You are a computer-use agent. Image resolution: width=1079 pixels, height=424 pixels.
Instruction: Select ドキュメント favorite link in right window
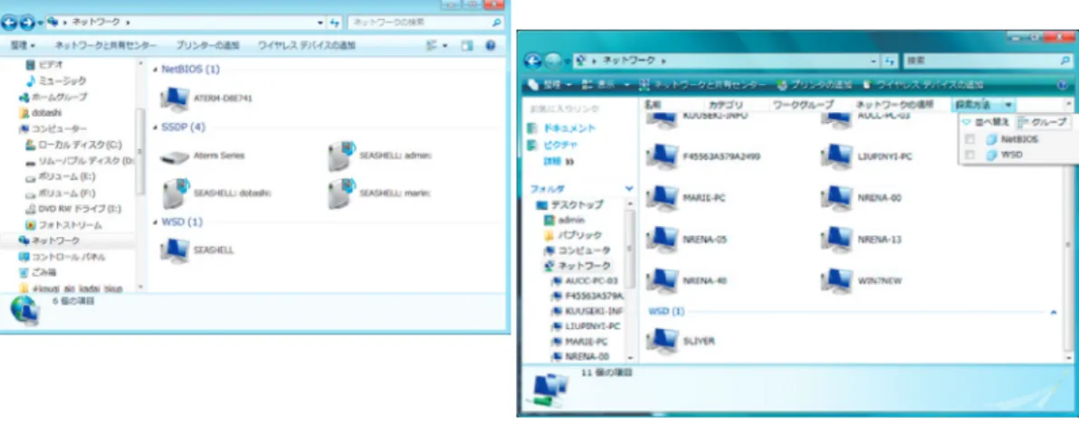tap(561, 127)
